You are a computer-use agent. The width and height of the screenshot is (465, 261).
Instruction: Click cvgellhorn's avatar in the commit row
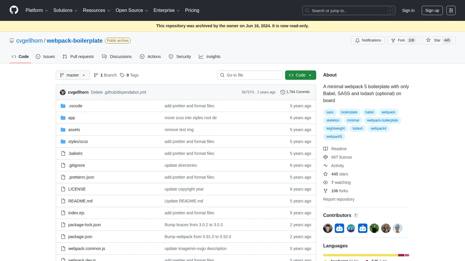click(x=63, y=92)
